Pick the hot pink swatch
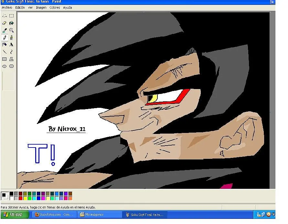Viewport: 288px width, 224px height. click(x=66, y=198)
